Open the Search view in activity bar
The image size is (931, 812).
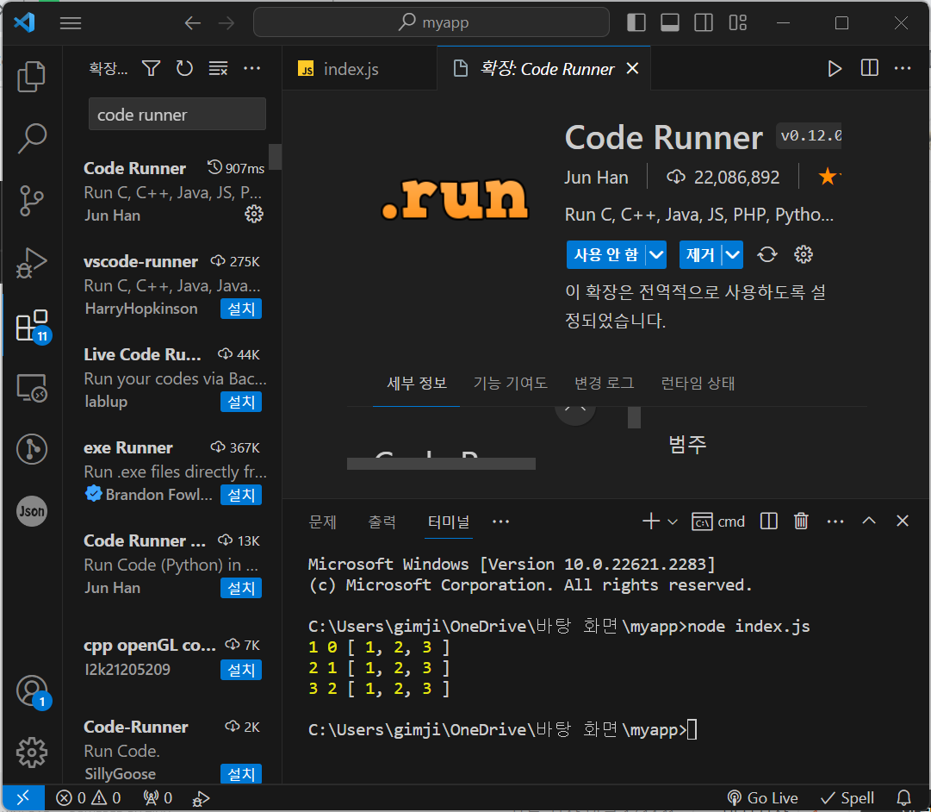[32, 138]
